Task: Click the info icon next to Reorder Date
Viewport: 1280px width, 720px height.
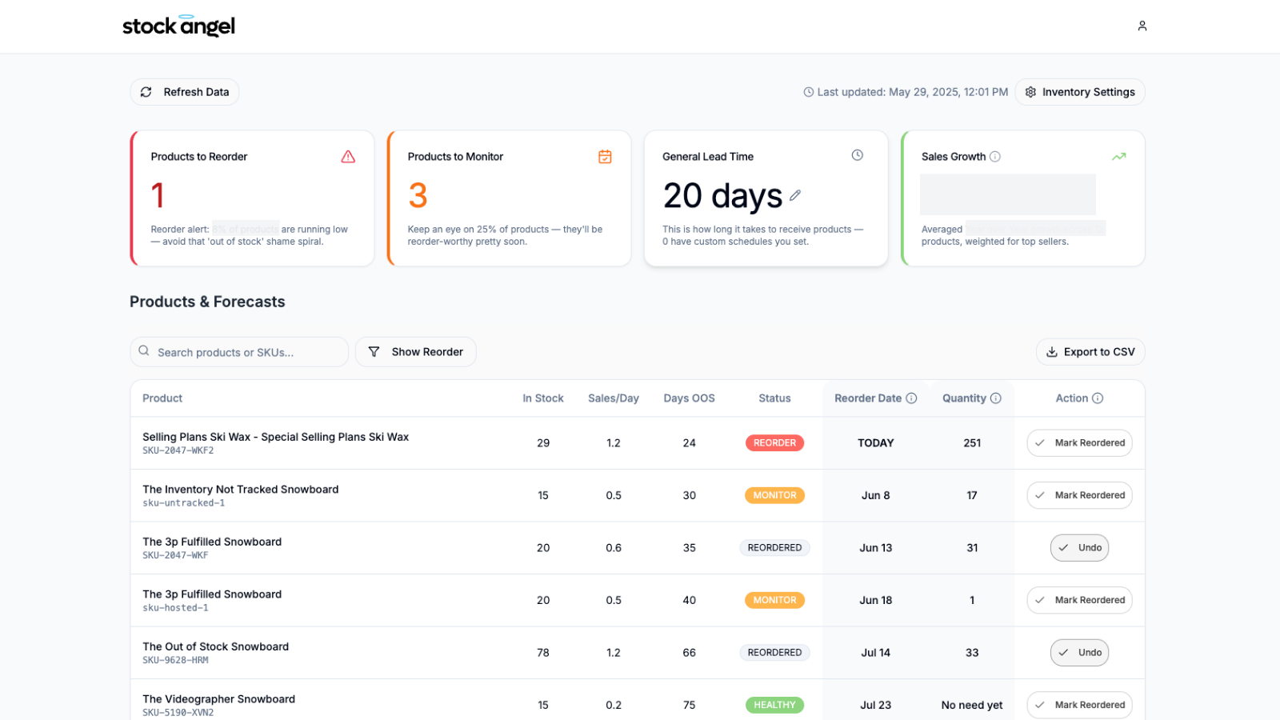Action: click(x=911, y=398)
